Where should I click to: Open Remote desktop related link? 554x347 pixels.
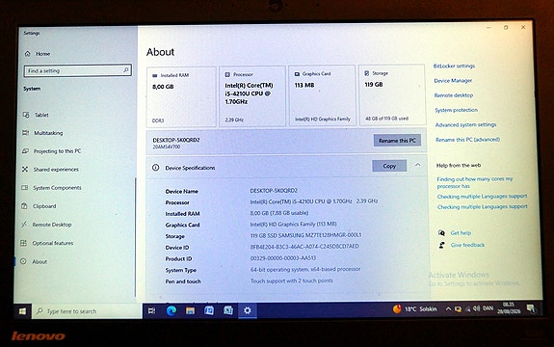454,95
